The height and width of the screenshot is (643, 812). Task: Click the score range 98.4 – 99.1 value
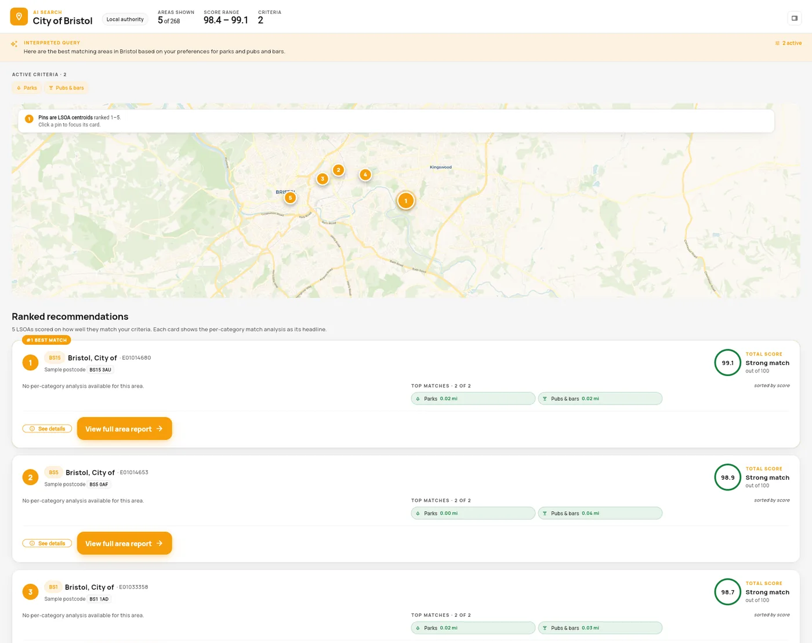pyautogui.click(x=226, y=20)
